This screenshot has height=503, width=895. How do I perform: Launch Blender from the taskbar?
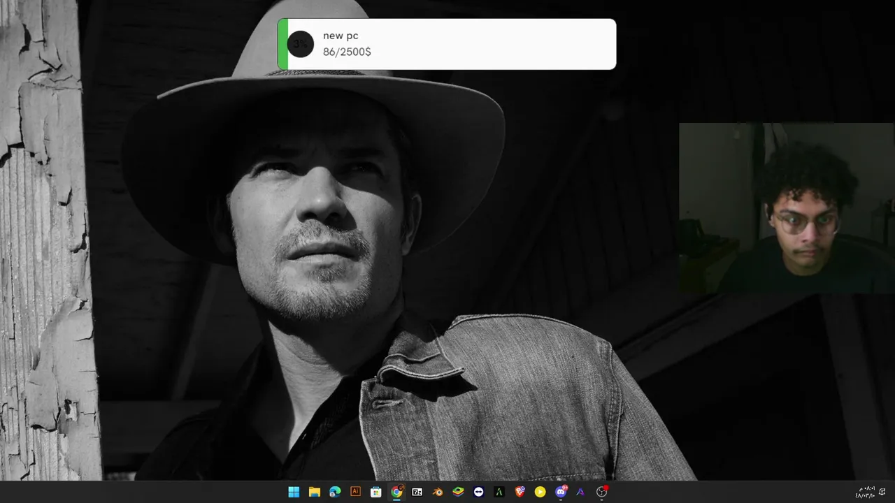pos(437,492)
